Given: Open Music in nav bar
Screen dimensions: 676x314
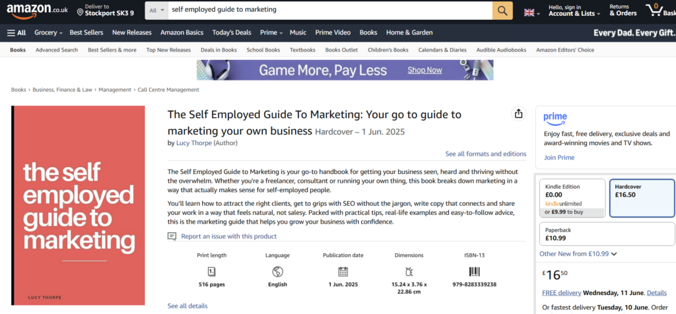Looking at the screenshot, I should 298,33.
